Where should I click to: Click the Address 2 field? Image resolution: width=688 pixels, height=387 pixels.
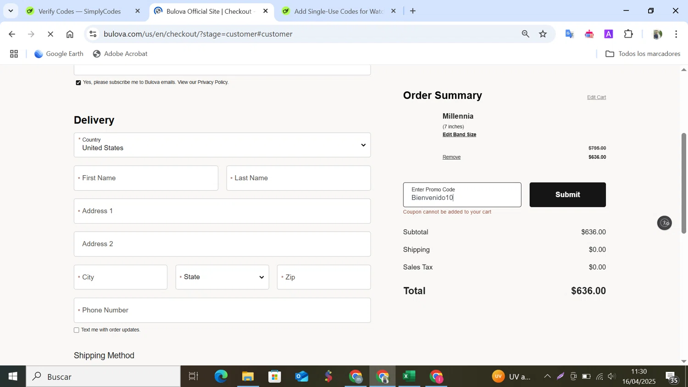[x=222, y=244]
